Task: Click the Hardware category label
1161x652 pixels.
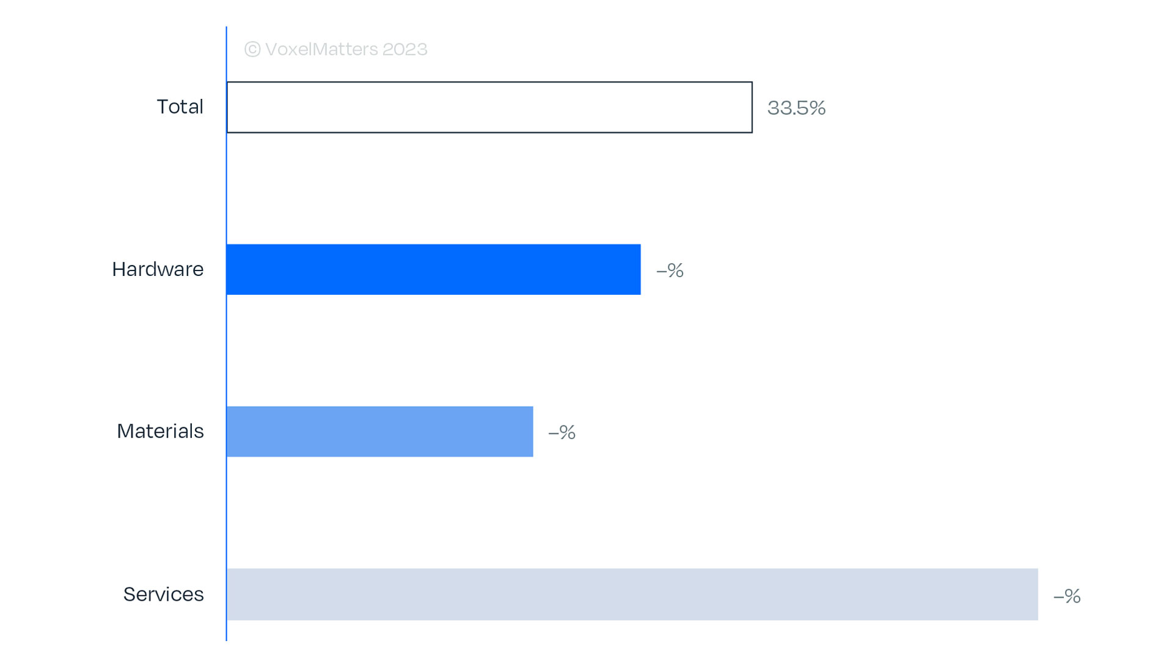Action: click(158, 269)
